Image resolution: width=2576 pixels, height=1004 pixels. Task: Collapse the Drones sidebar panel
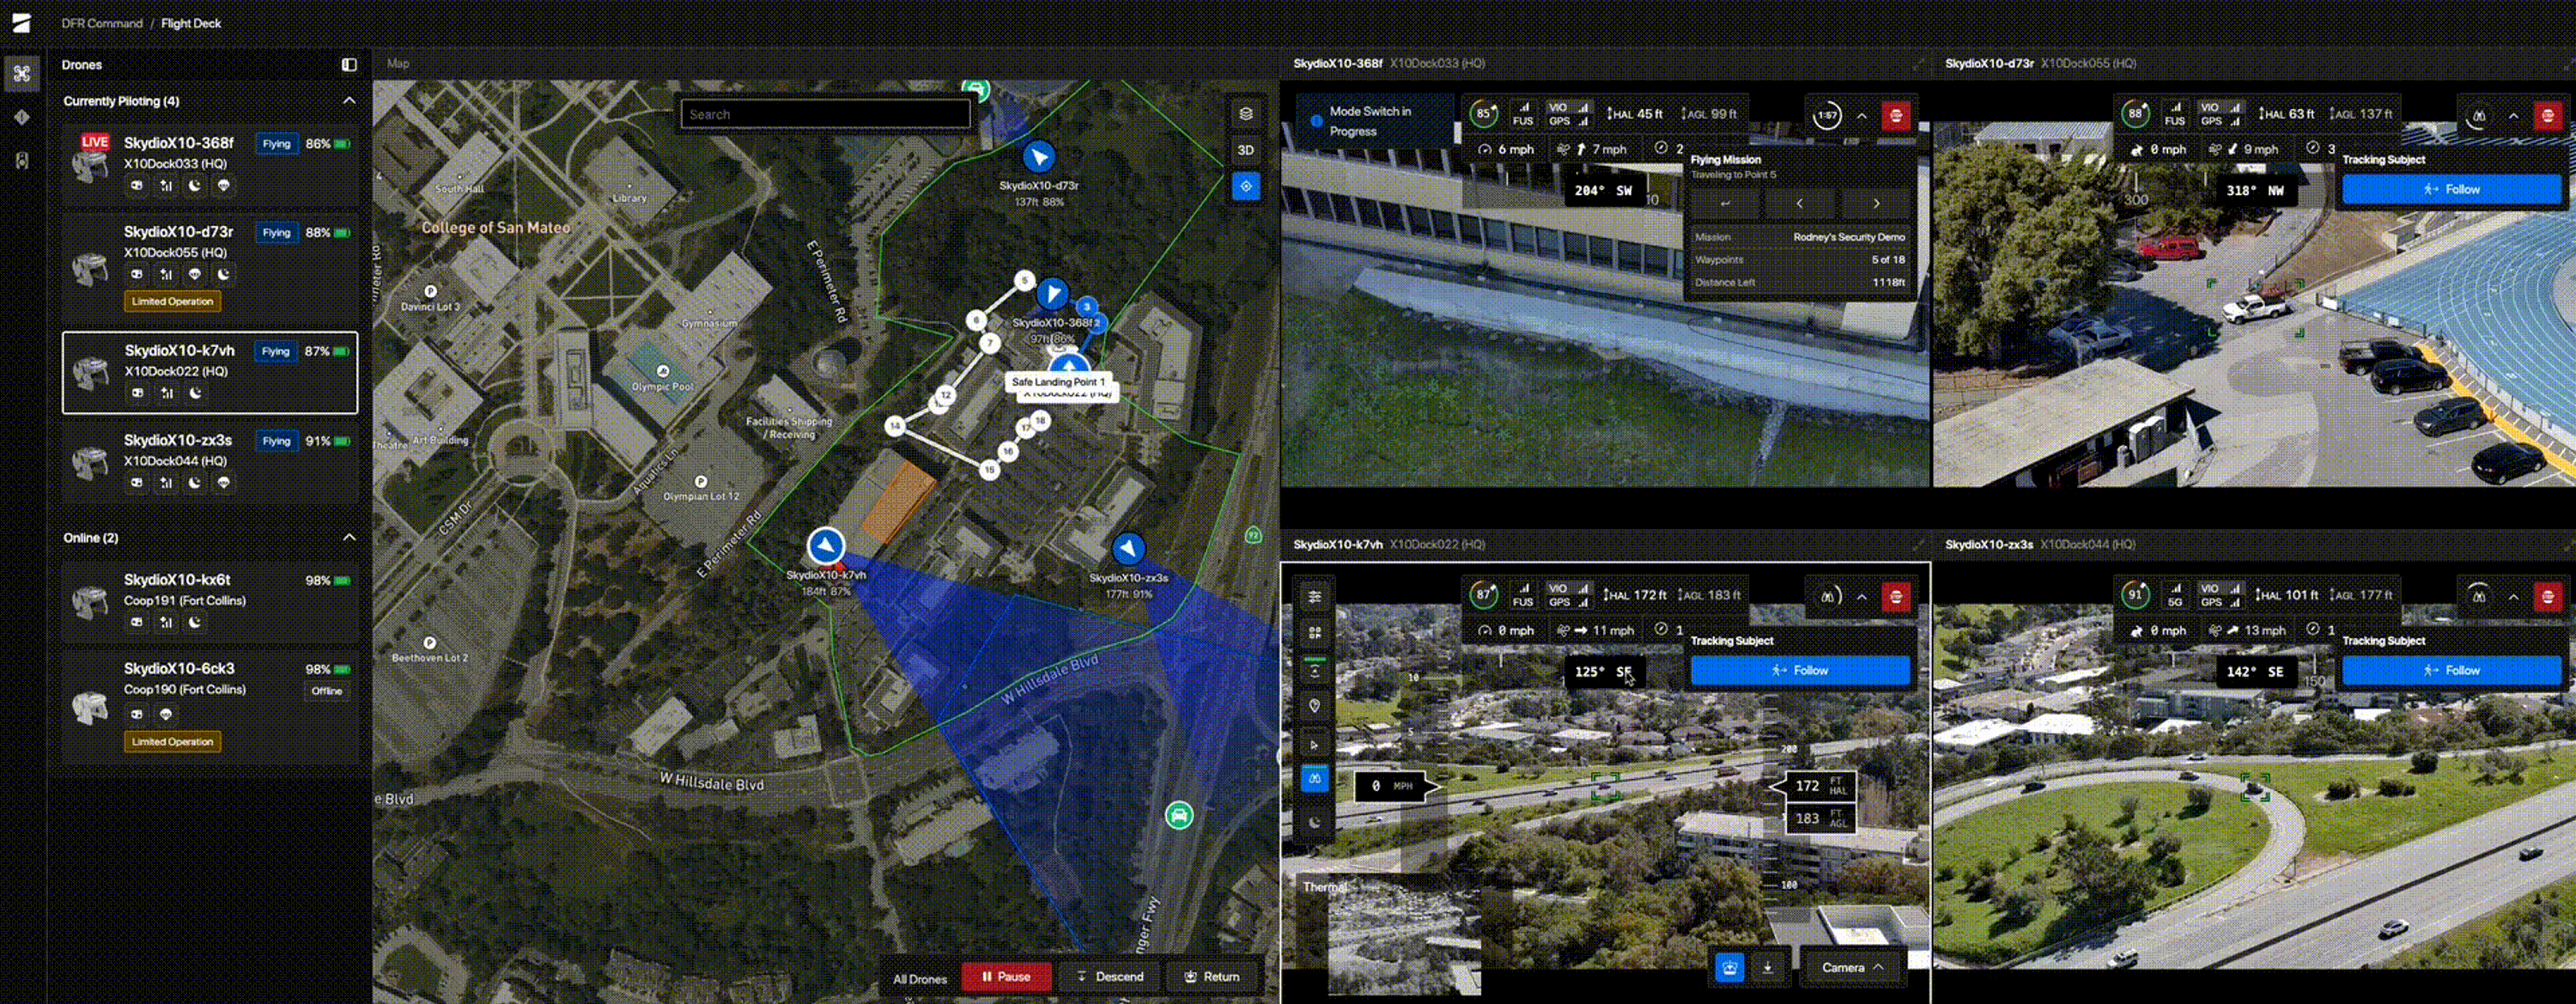[349, 65]
